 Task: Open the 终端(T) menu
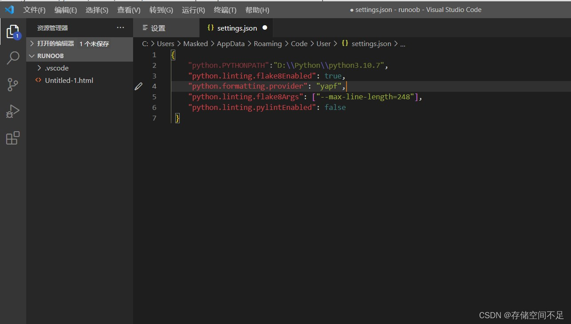tap(225, 10)
